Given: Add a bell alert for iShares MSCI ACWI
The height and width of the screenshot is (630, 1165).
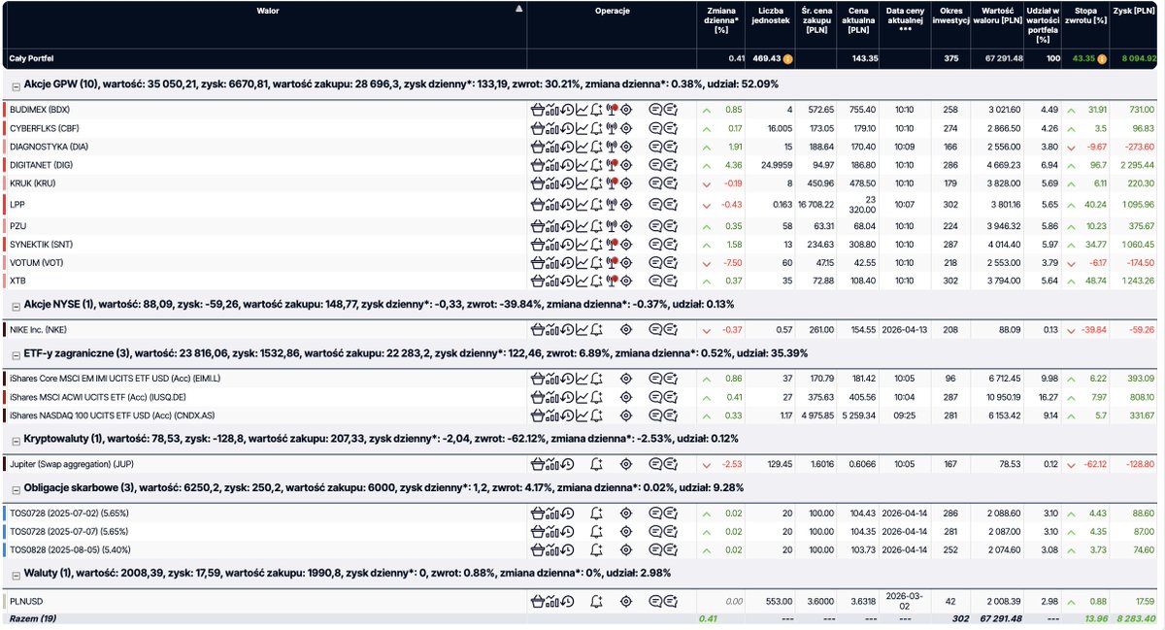Looking at the screenshot, I should coord(596,396).
